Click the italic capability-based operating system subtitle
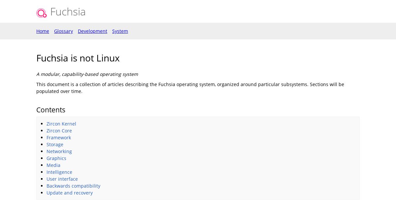 (87, 74)
